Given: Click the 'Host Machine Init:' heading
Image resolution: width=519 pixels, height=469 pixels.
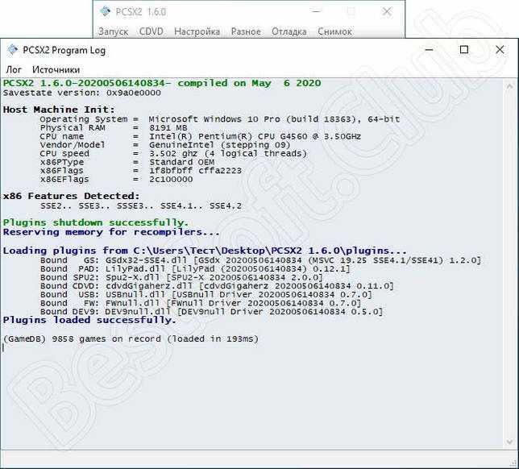Looking at the screenshot, I should tap(59, 110).
